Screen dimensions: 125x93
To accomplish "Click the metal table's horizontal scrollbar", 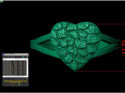I will tap(14, 76).
